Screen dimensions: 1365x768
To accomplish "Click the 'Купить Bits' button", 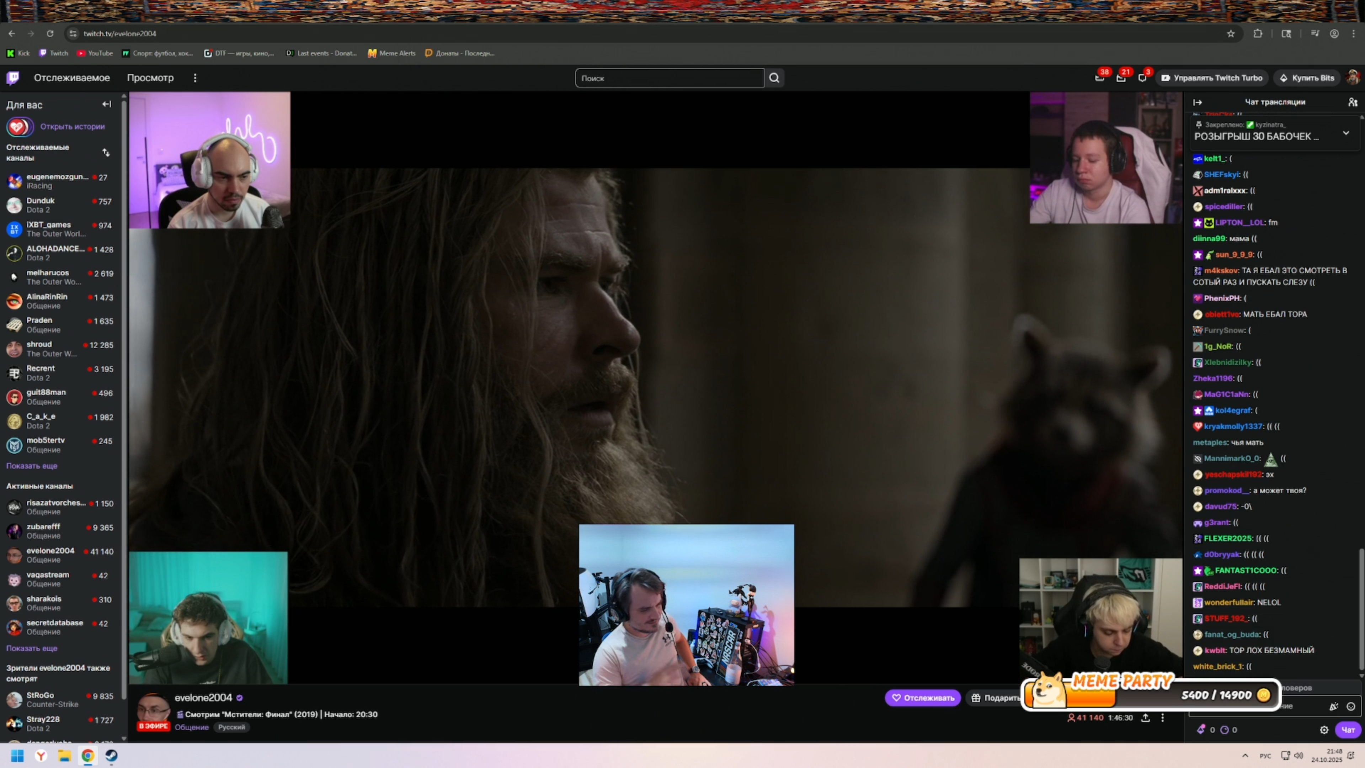I will (1307, 78).
